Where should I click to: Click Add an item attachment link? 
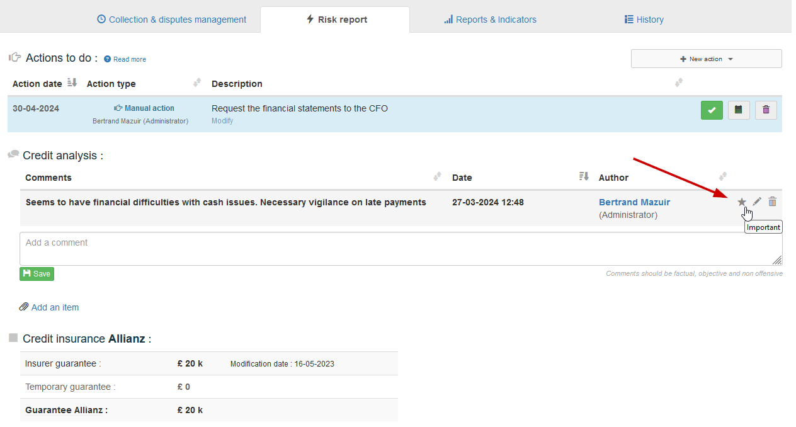55,307
